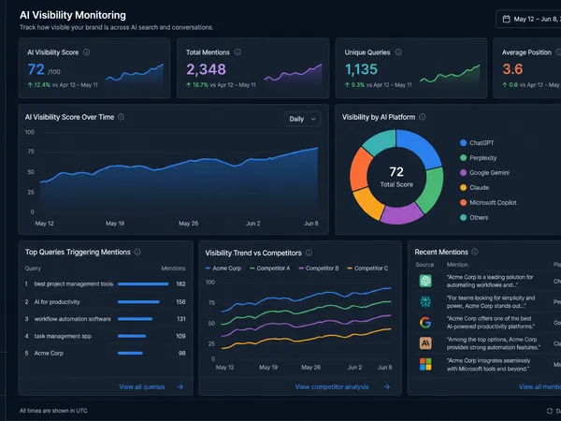Viewport: 561px width, 421px height.
Task: Click info icon next to AI Visibility Score
Action: tap(86, 52)
